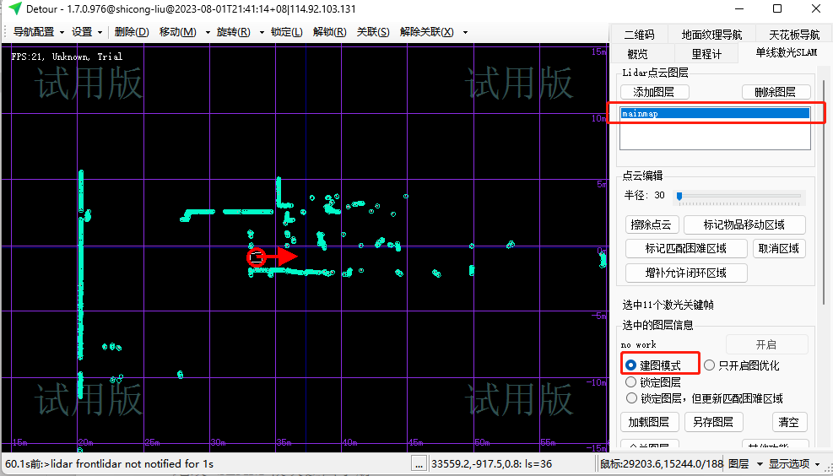Click the 添加图层 button
The width and height of the screenshot is (833, 476).
654,92
